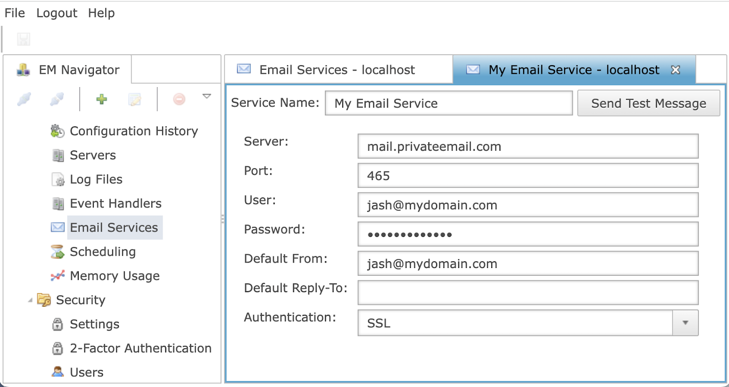The image size is (729, 387).
Task: Open the Logout menu
Action: point(56,13)
